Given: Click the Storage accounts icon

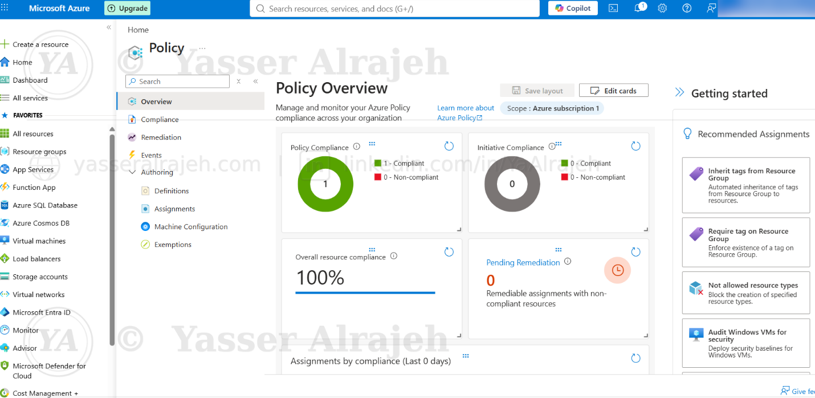Looking at the screenshot, I should click(x=5, y=277).
